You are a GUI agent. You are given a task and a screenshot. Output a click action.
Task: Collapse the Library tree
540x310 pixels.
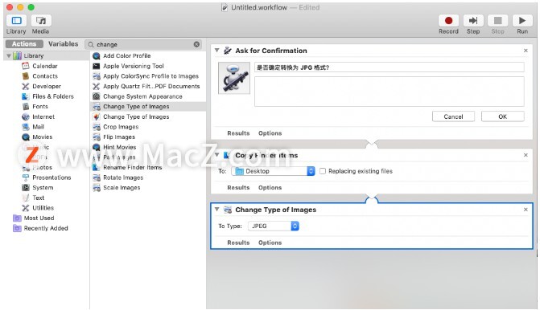pyautogui.click(x=9, y=55)
